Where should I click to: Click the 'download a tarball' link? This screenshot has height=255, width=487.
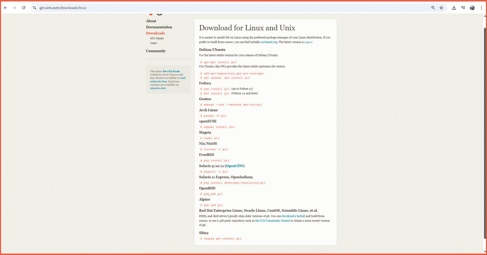click(293, 216)
